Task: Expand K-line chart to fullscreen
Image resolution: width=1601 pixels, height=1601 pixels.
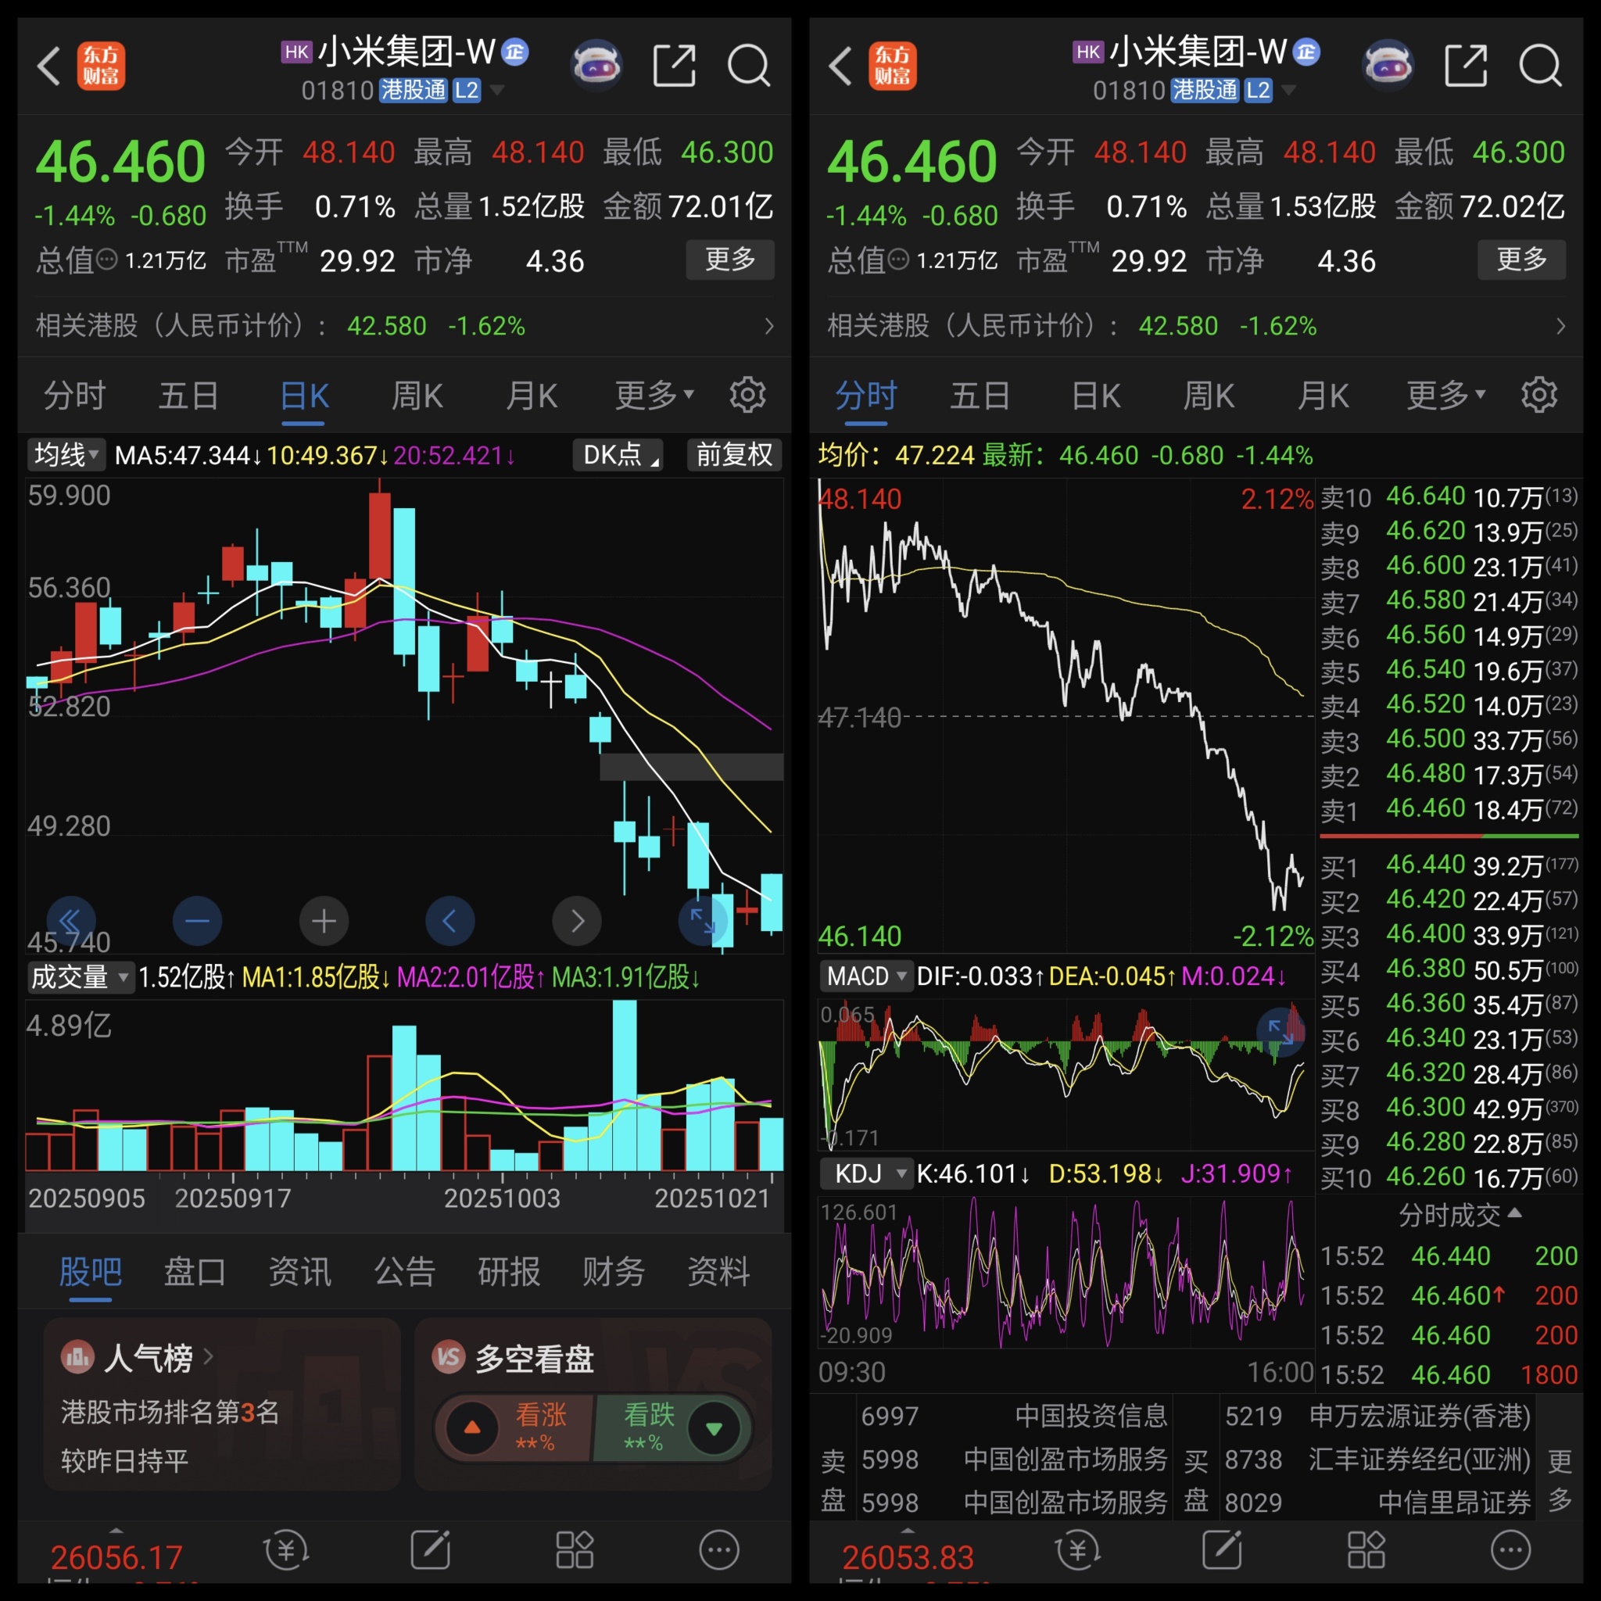Action: tap(702, 921)
